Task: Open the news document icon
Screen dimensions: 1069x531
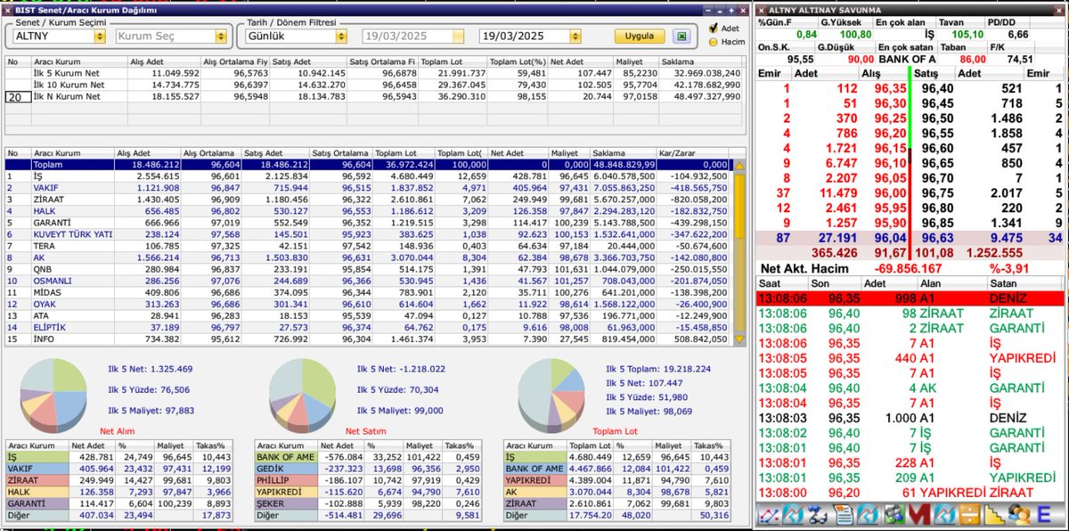Action: (843, 515)
